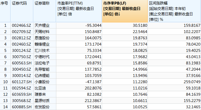Image resolution: width=201 pixels, height=110 pixels.
Task: Click stock code 002709.SZ
Action: pyautogui.click(x=22, y=32)
